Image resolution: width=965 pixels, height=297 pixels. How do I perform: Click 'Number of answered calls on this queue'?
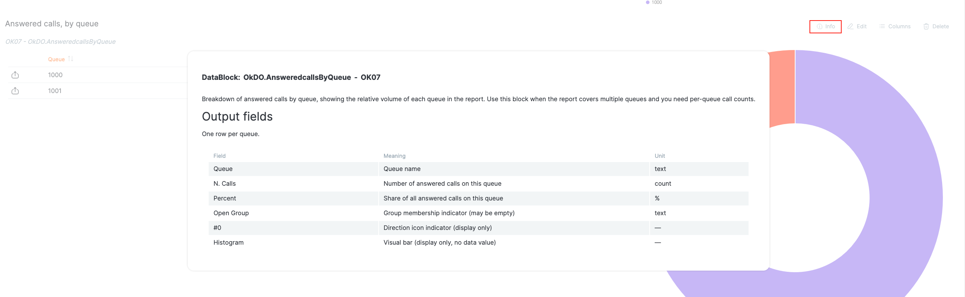point(442,183)
